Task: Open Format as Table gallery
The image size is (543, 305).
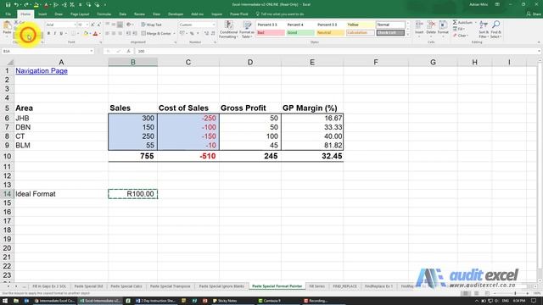Action: click(247, 30)
